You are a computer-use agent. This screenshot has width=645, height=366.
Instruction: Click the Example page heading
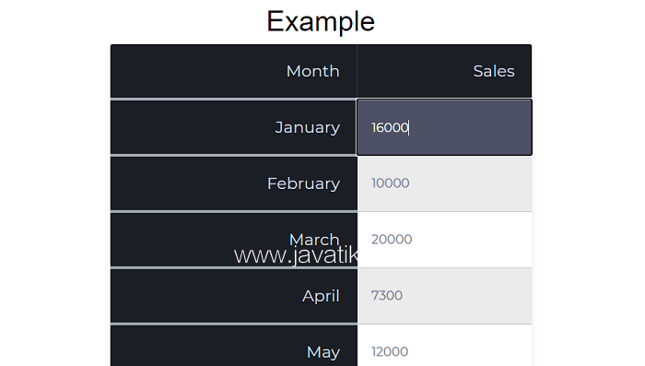pos(321,21)
